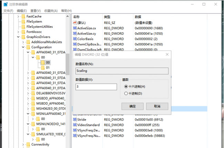
Task: Select the 十进制(D) radio button
Action: coord(126,94)
